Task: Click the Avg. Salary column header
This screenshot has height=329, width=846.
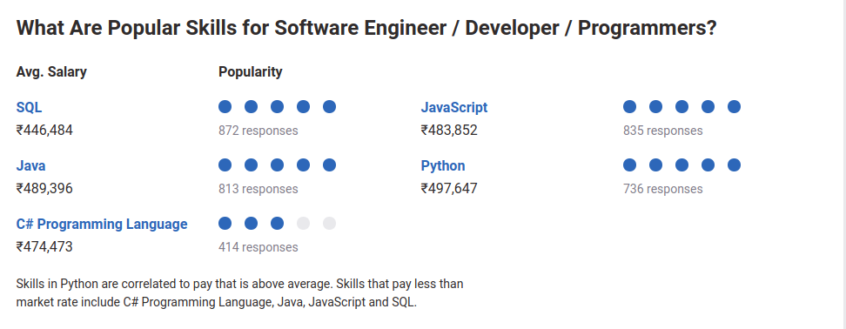Action: (x=51, y=71)
